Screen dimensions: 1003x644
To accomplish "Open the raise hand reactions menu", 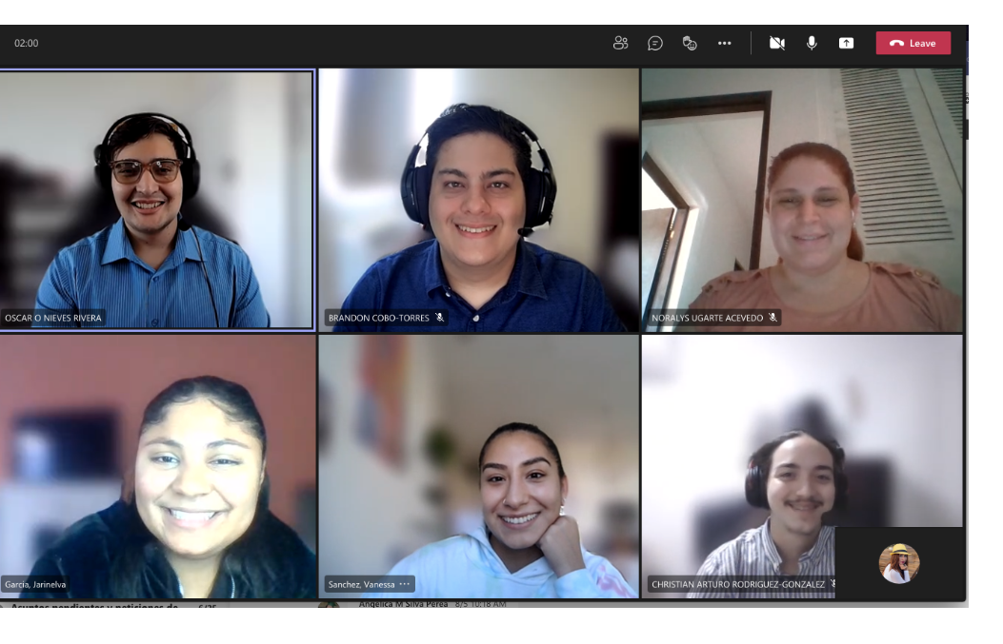I will click(x=690, y=43).
